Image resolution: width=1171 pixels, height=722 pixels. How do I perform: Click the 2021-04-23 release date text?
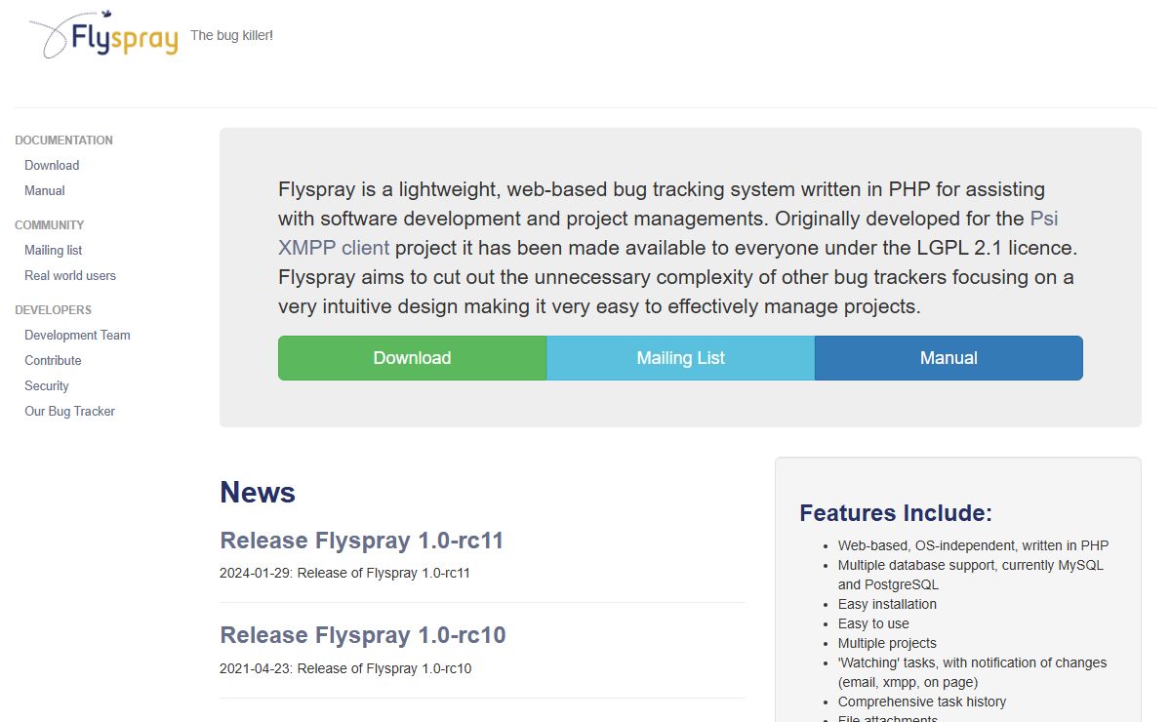coord(345,668)
